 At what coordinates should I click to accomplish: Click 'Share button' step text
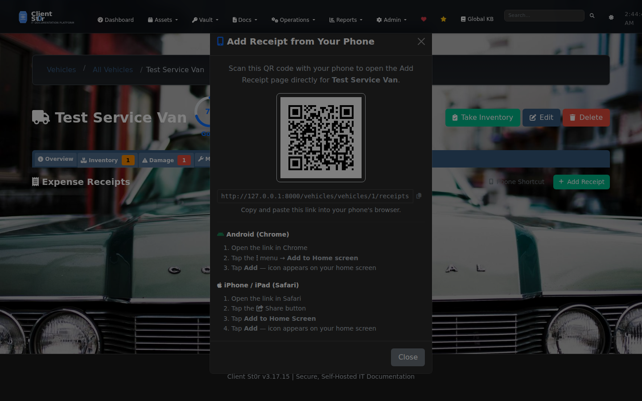[x=285, y=308]
